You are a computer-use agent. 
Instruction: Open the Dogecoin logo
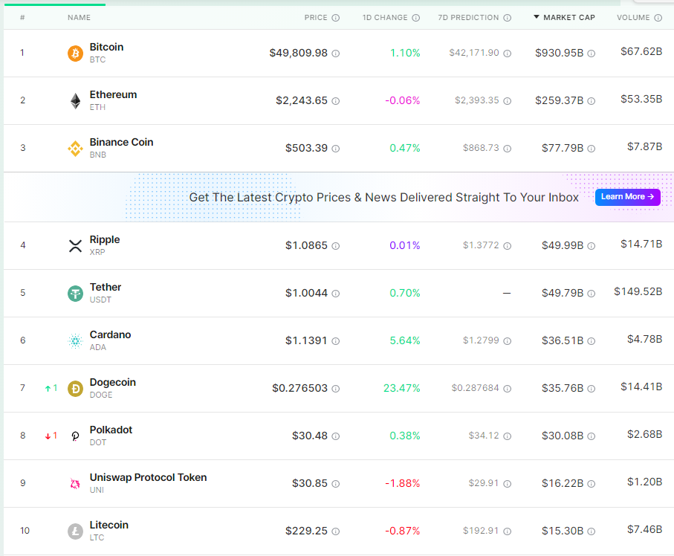(x=75, y=389)
